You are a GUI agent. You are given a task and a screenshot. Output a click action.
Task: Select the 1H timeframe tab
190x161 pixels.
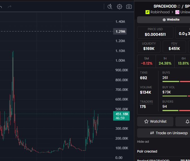point(165,61)
